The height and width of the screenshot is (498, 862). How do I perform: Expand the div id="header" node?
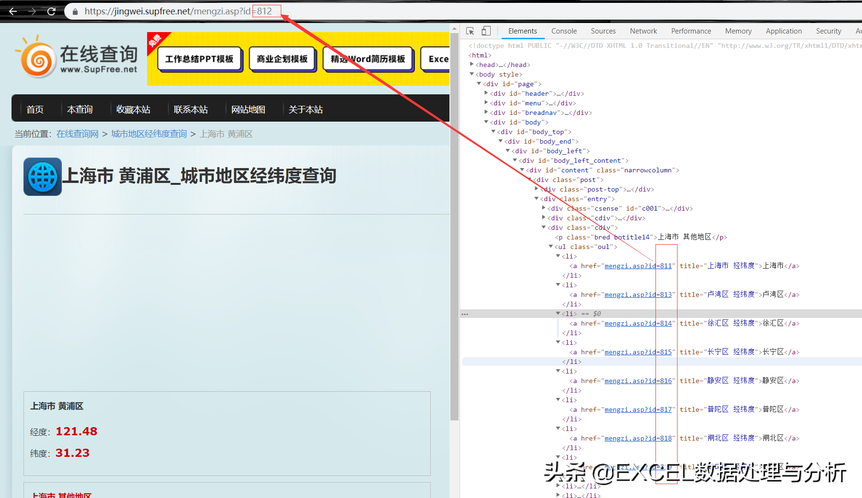[x=486, y=93]
